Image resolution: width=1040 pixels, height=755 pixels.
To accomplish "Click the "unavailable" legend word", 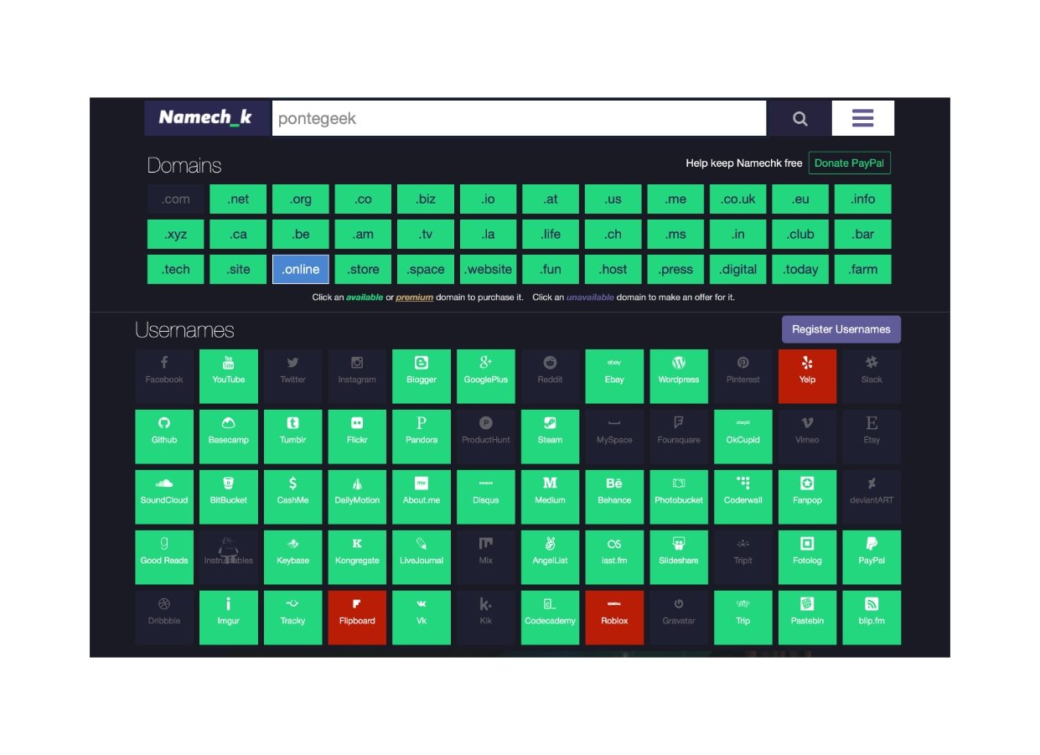I will point(590,297).
